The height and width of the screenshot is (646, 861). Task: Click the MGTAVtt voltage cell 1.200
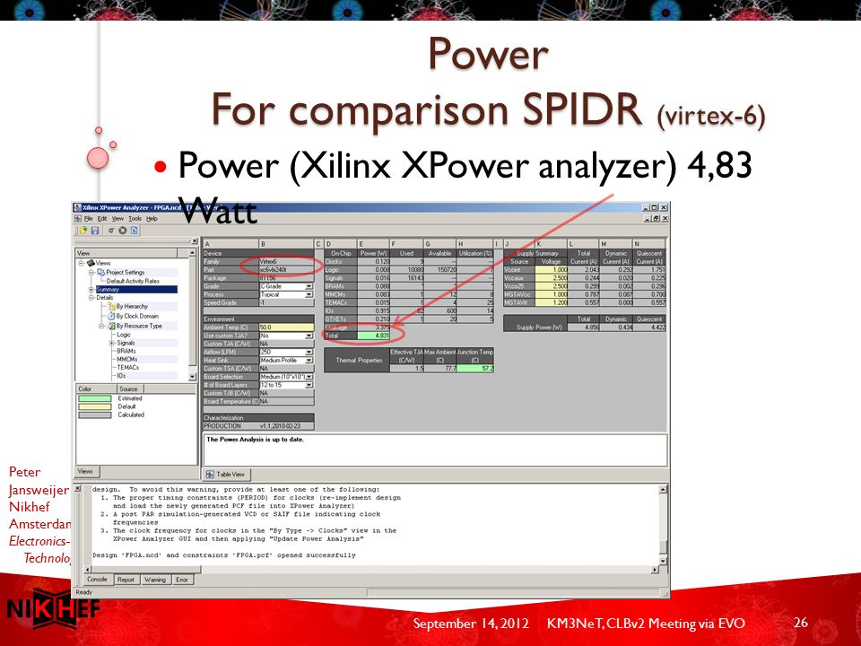click(552, 303)
